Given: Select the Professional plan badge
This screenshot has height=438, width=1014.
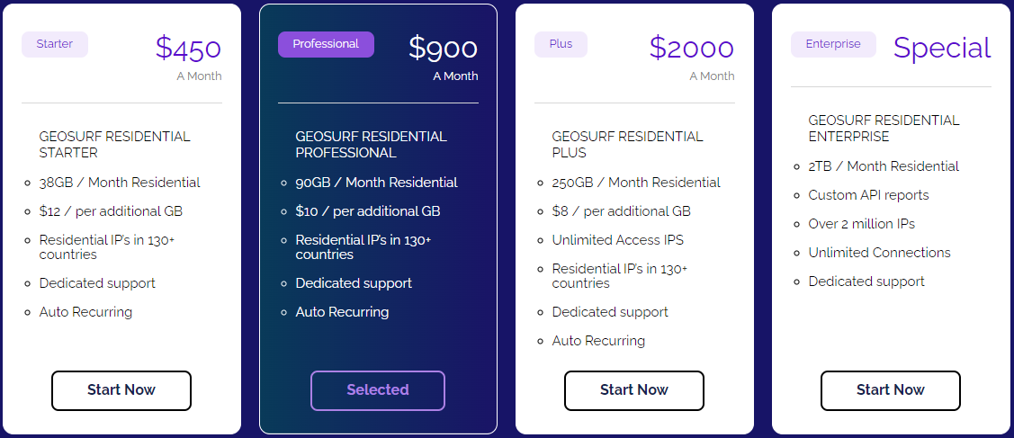Looking at the screenshot, I should [326, 44].
